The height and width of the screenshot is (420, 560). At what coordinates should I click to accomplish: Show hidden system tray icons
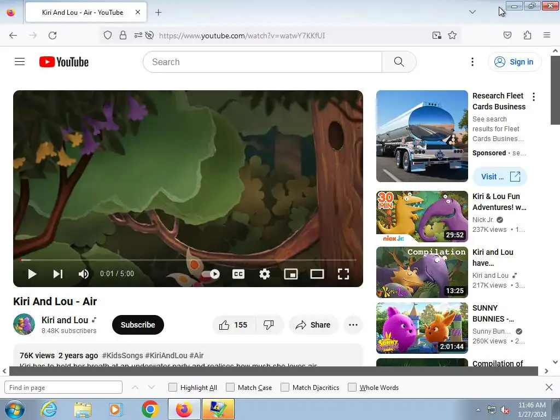(478, 410)
